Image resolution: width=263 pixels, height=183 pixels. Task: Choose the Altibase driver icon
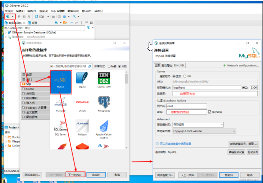click(82, 127)
